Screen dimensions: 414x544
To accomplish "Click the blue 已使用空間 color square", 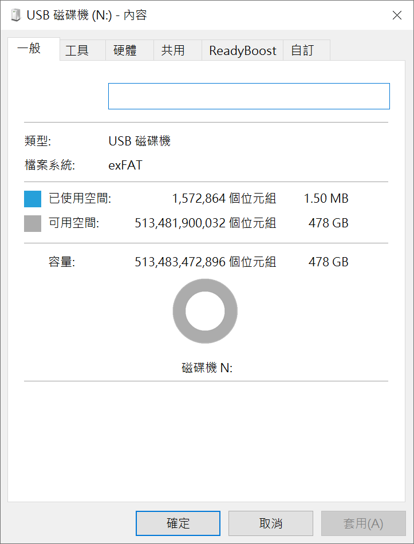I will pyautogui.click(x=33, y=199).
